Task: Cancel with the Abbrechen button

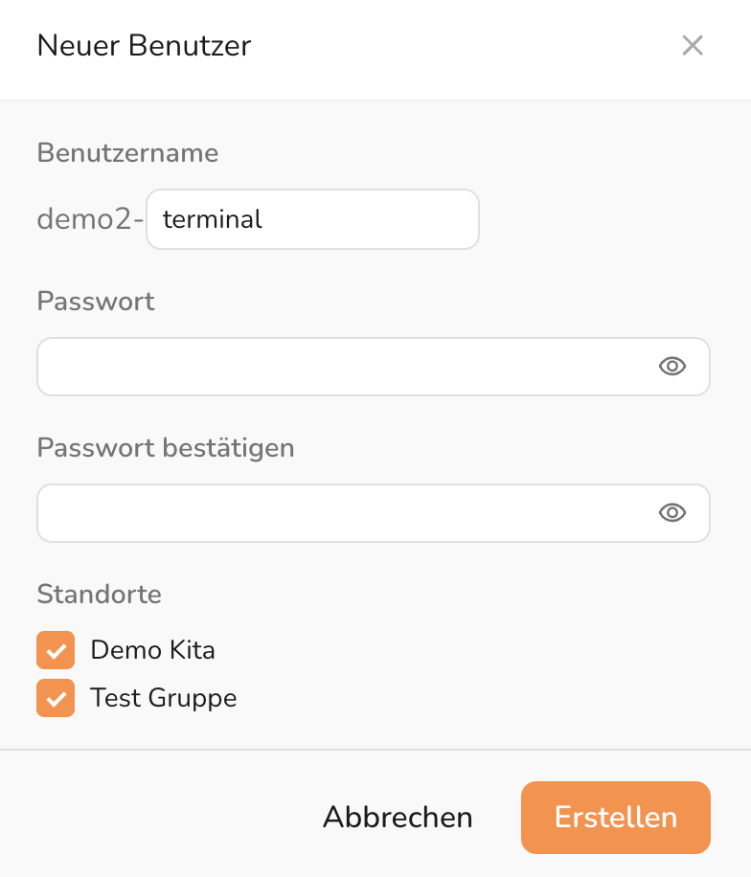Action: [x=398, y=817]
